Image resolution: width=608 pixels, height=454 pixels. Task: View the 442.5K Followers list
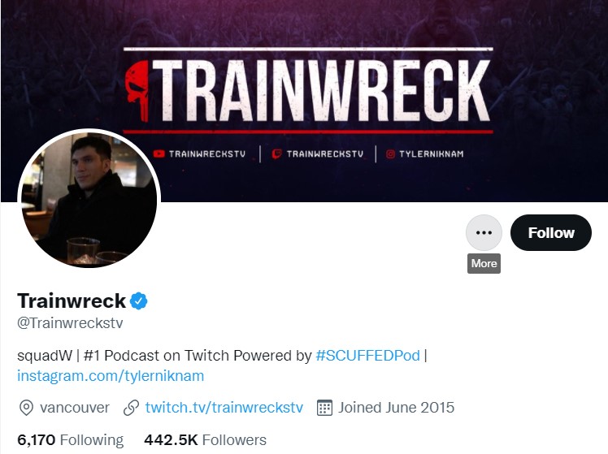(205, 440)
